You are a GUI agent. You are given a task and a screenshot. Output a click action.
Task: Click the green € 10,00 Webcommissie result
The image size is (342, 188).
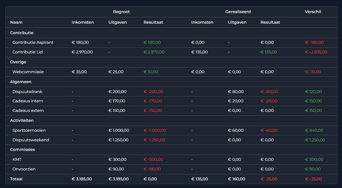tap(151, 72)
